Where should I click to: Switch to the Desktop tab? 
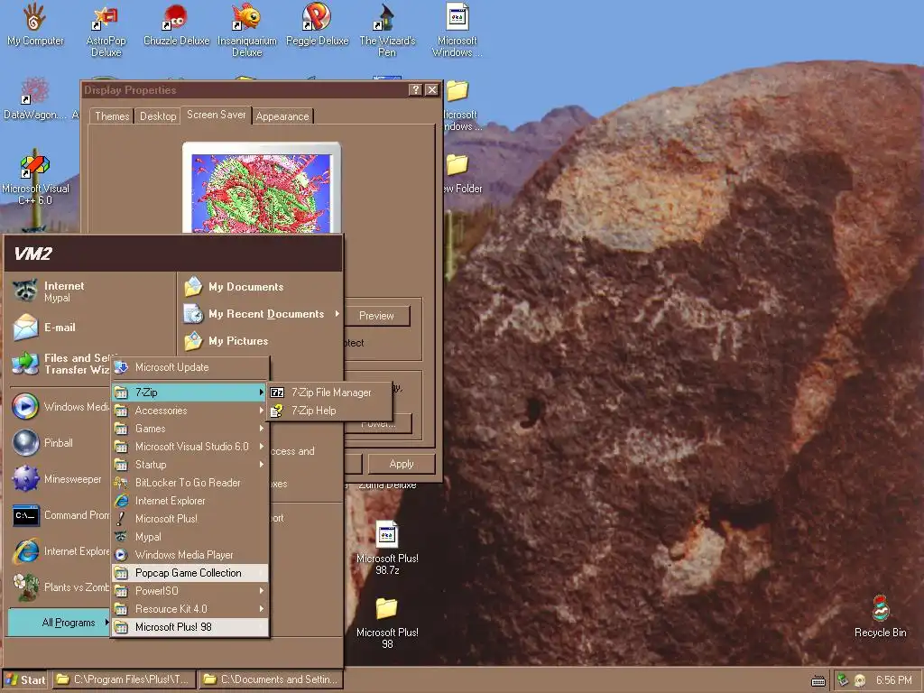(x=158, y=116)
